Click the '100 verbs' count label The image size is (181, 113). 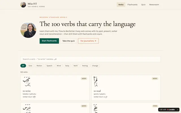tap(24, 72)
